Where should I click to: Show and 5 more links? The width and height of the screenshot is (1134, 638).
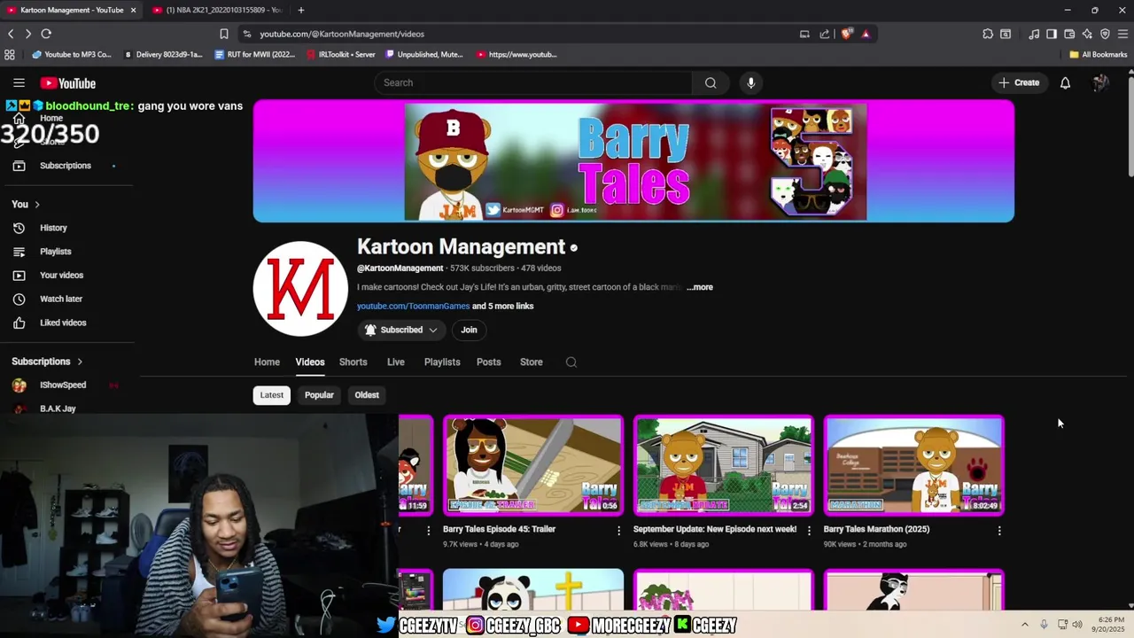(x=502, y=306)
